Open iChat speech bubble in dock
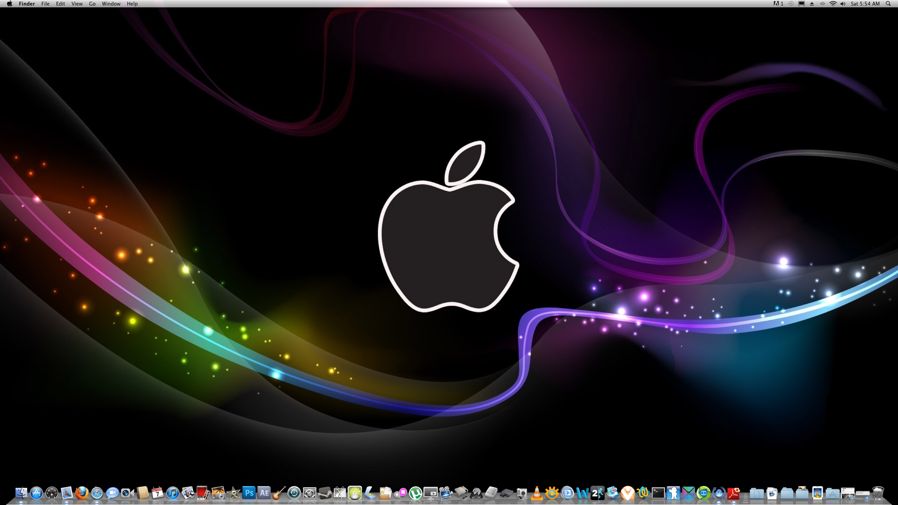 coord(112,493)
